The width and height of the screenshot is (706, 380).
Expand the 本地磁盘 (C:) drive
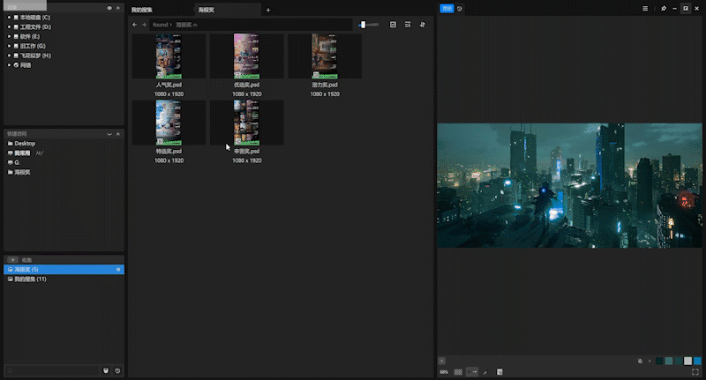pos(9,17)
